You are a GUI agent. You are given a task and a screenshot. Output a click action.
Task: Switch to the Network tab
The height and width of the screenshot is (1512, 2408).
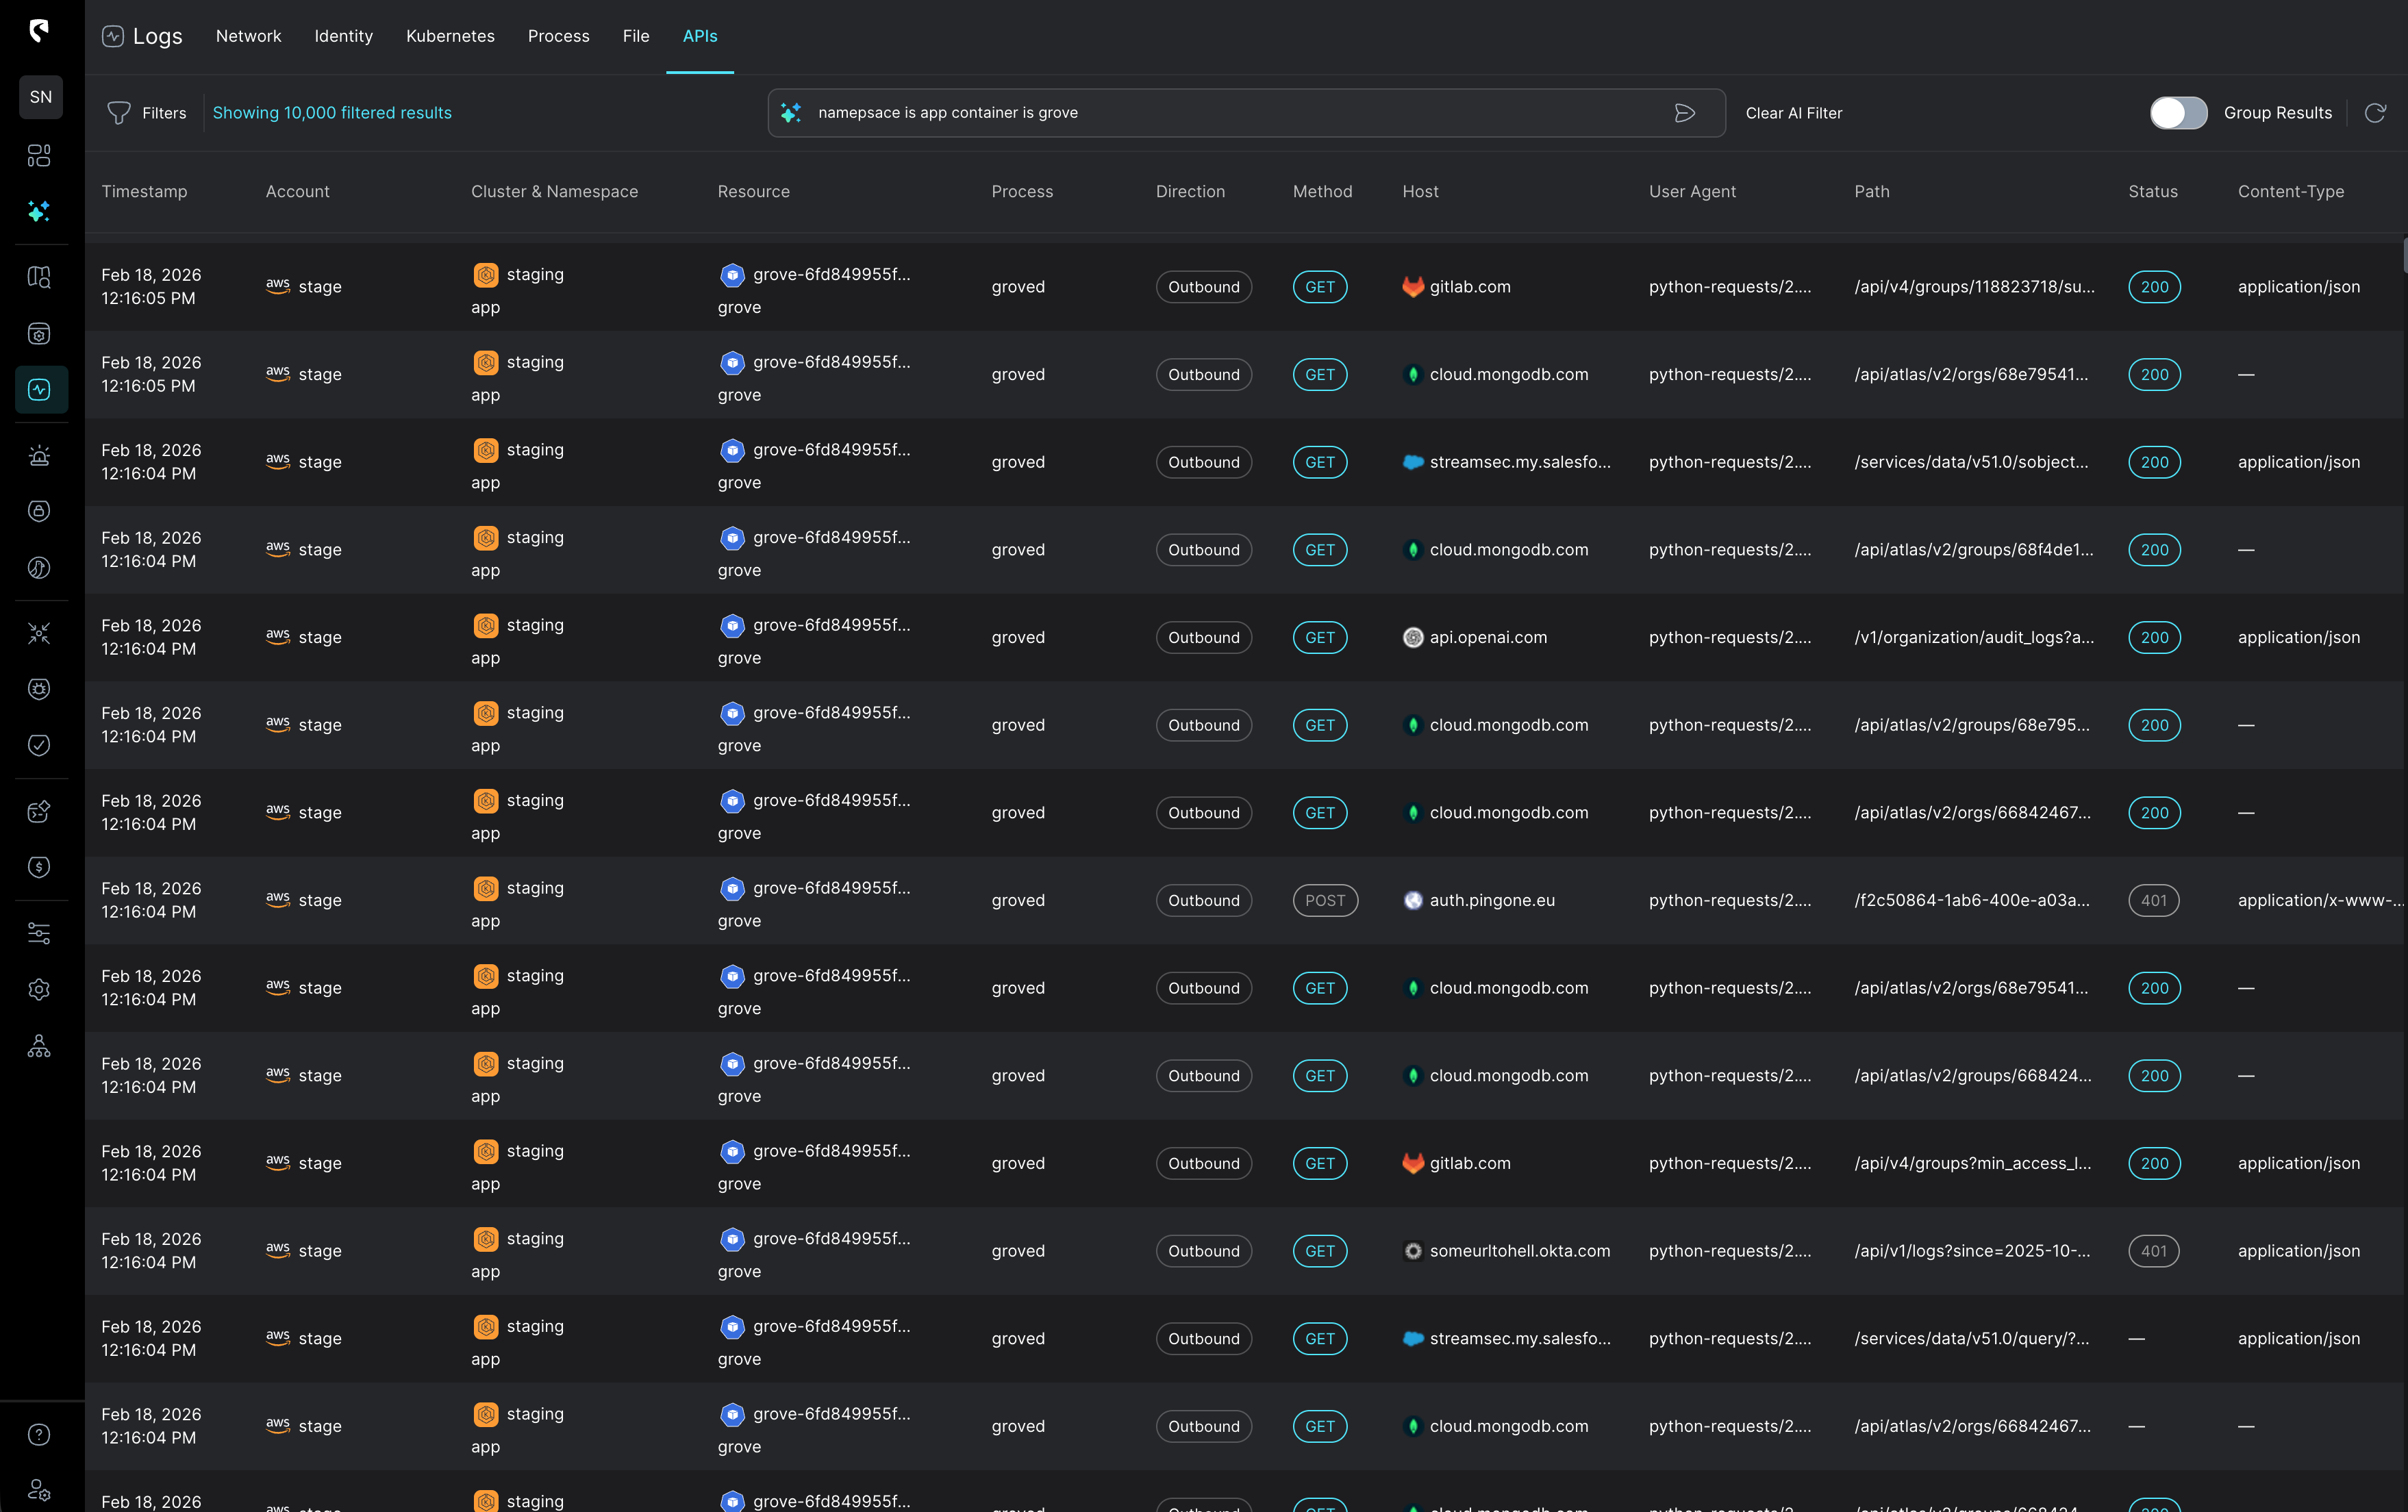click(x=248, y=36)
